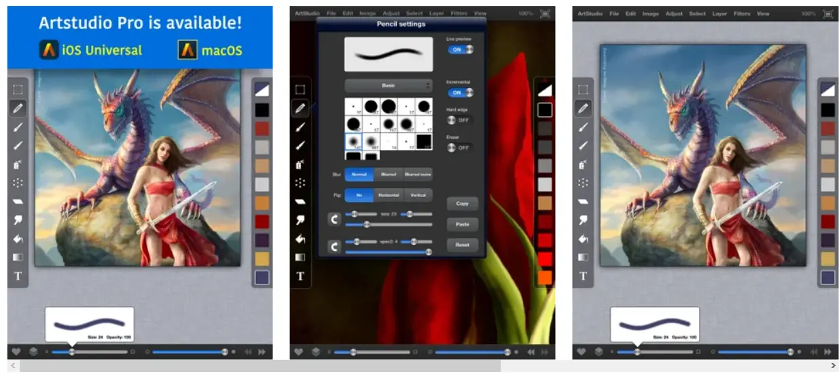Select the Gradient tool in Pencil settings screenshot
Image resolution: width=839 pixels, height=374 pixels.
click(x=300, y=257)
